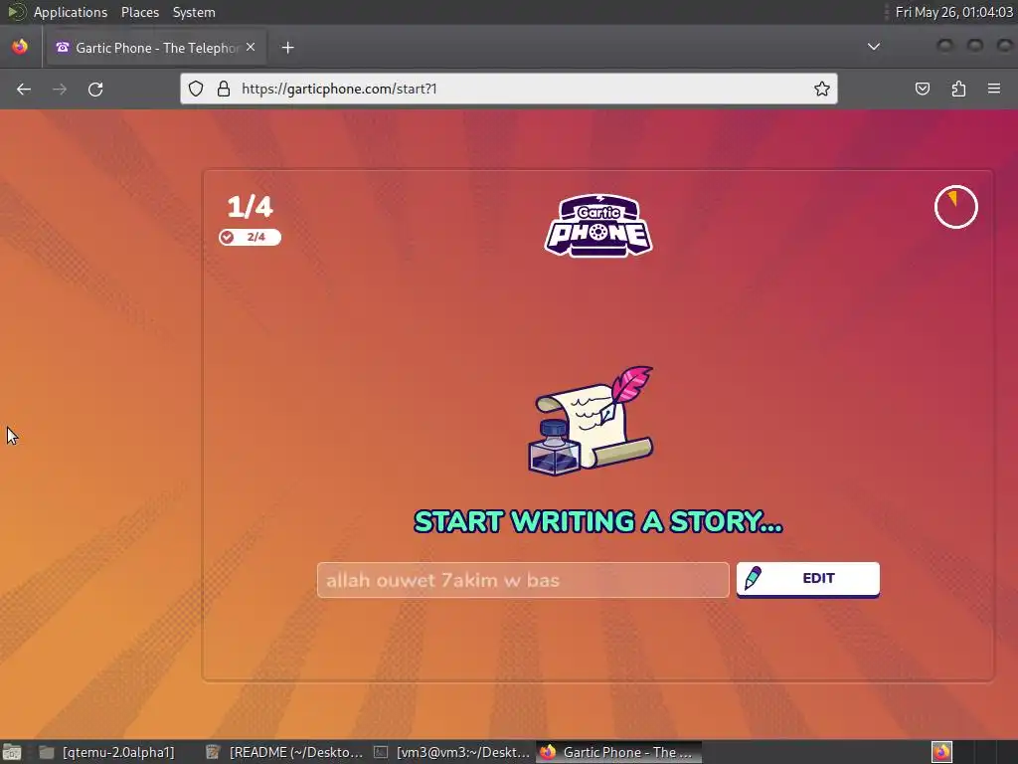Click the story text input field
This screenshot has width=1018, height=764.
523,580
